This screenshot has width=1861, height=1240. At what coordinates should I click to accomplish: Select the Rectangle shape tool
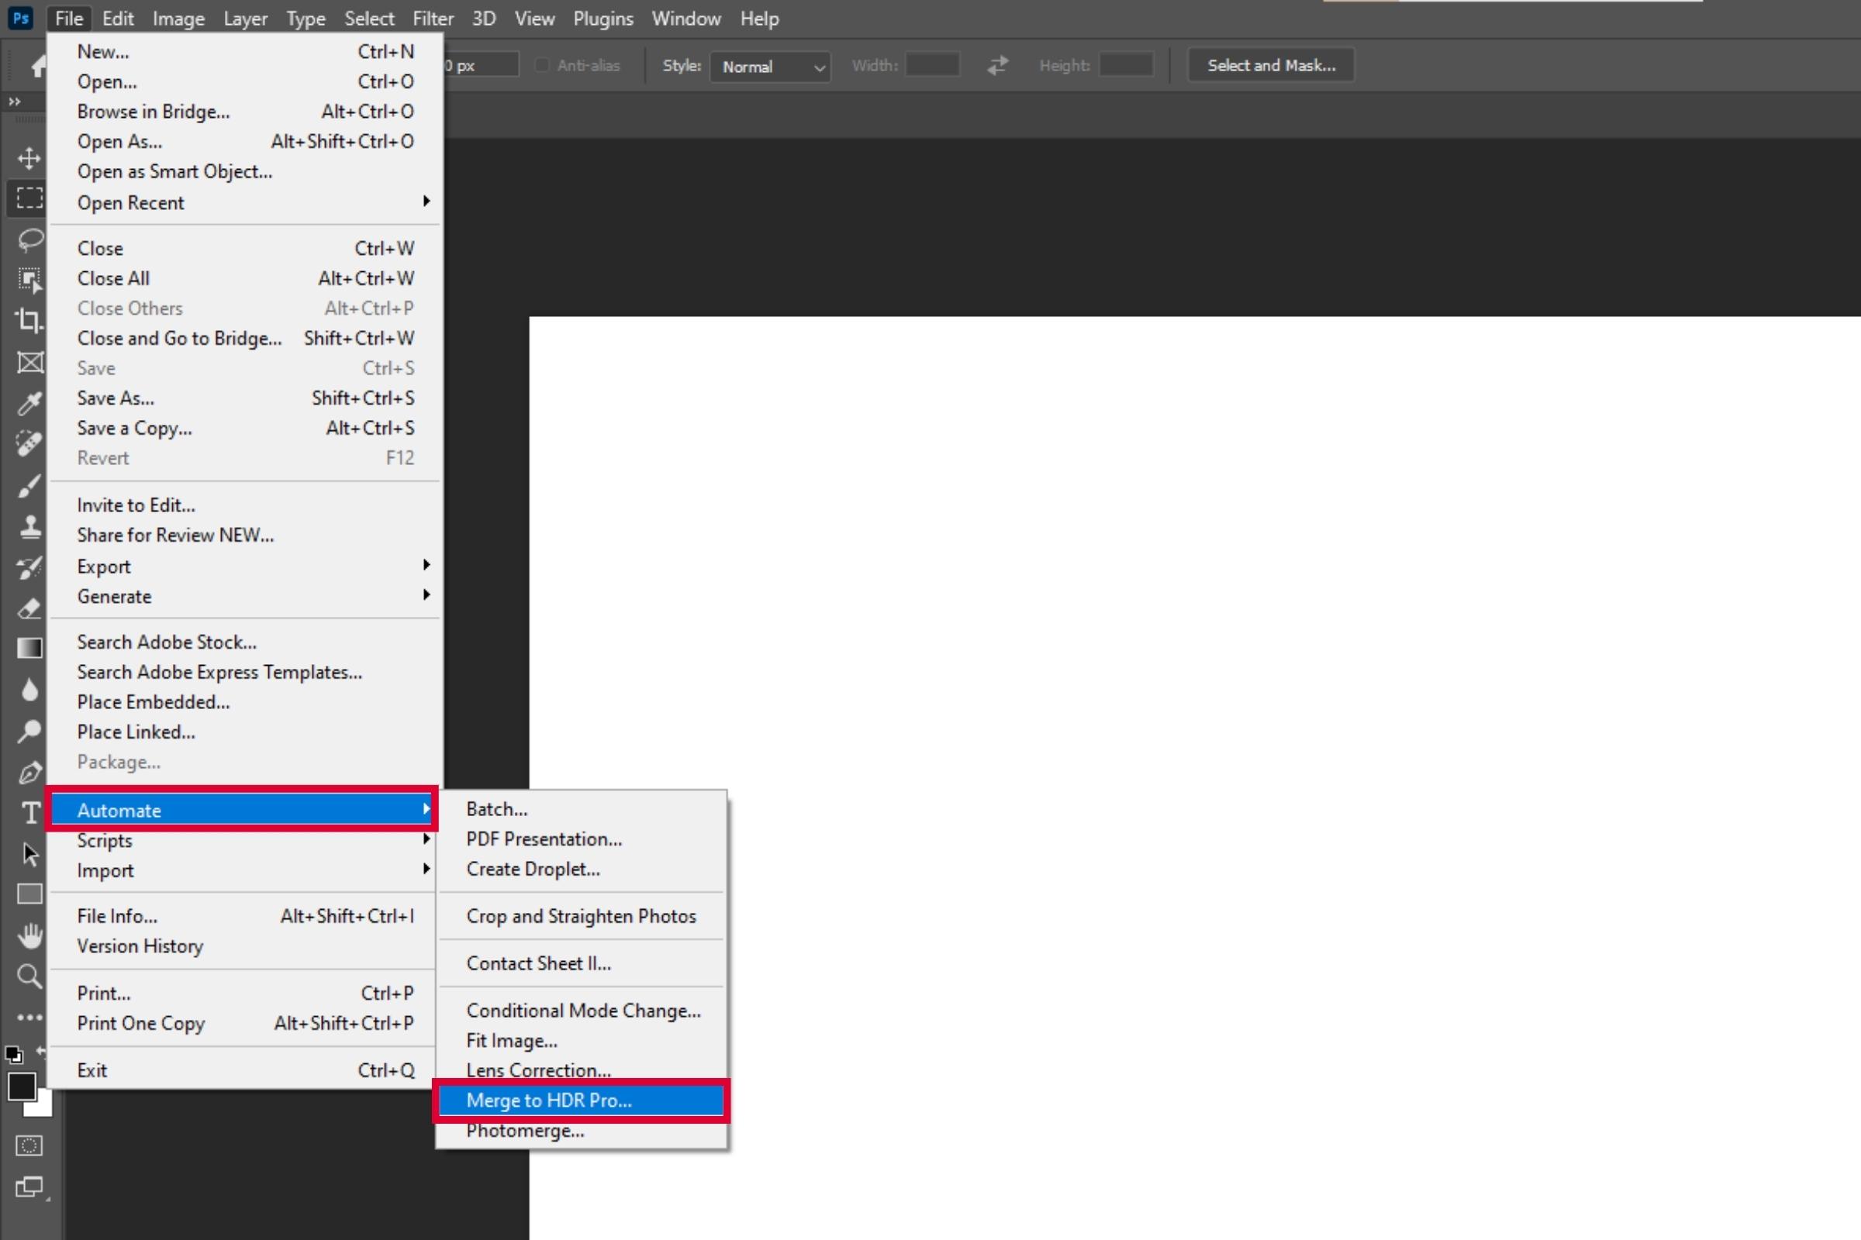(29, 894)
